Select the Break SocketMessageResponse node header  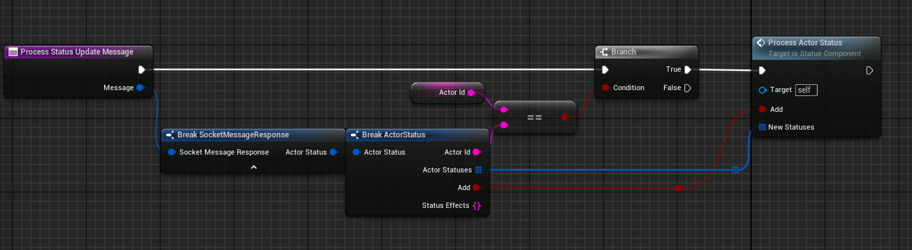[253, 135]
